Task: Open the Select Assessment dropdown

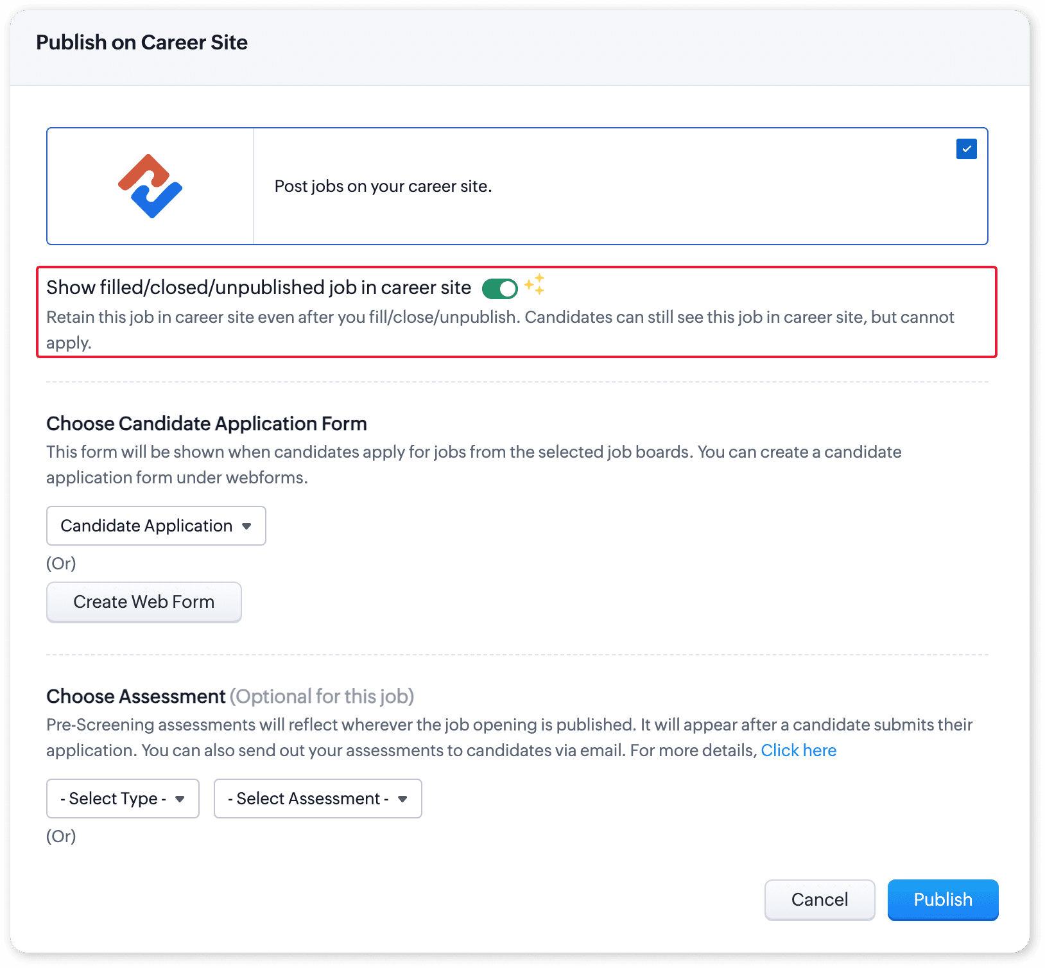Action: (x=309, y=799)
